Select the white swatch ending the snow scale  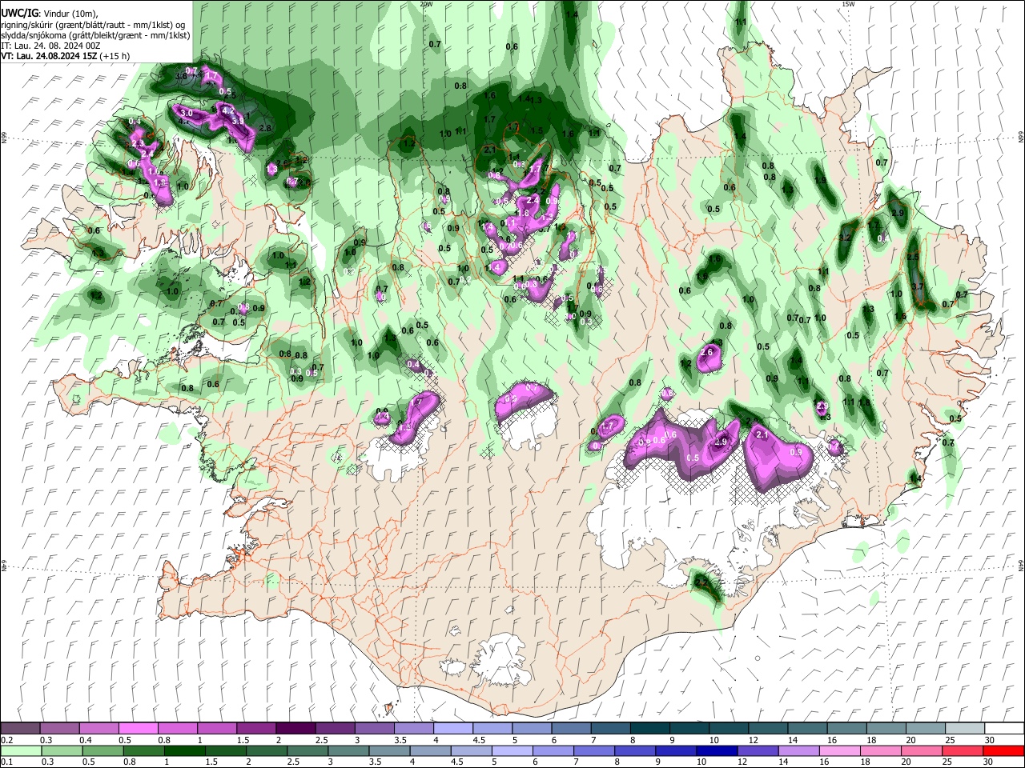click(1003, 729)
